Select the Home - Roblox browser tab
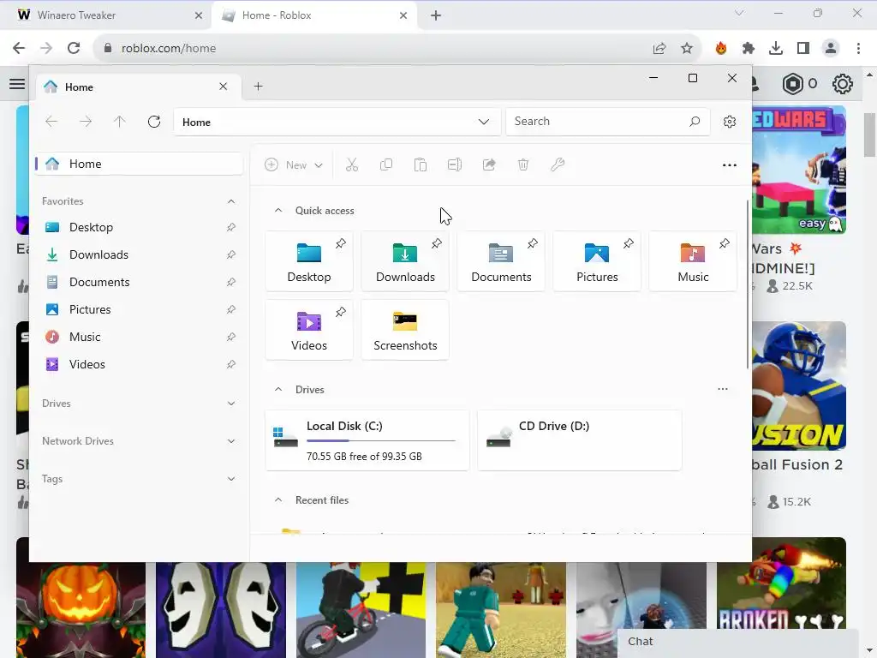The height and width of the screenshot is (658, 877). [x=313, y=15]
